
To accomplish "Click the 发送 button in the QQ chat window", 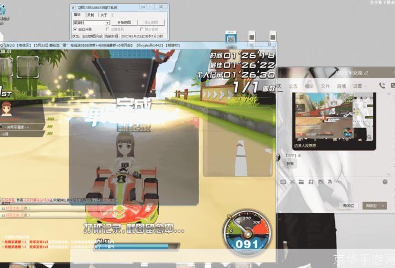I will (x=371, y=206).
